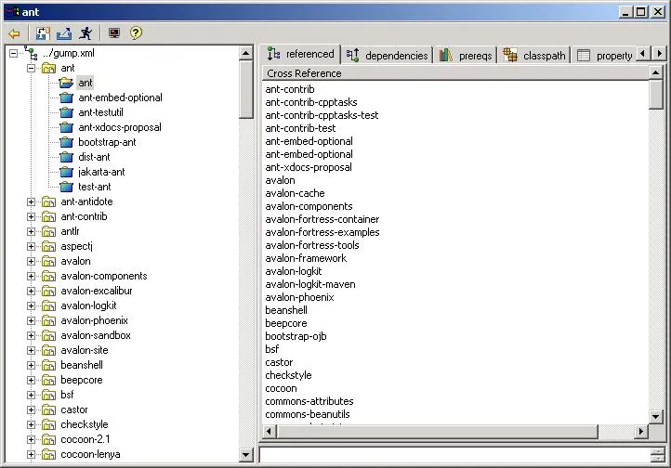
Task: Expand the castor module
Action: tap(31, 409)
